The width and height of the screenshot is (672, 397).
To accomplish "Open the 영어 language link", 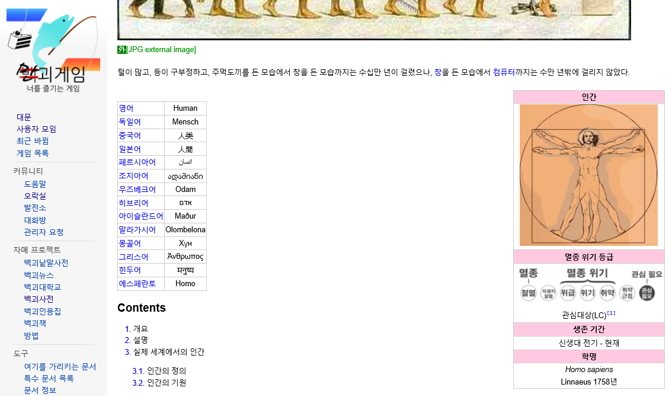I will (x=126, y=108).
